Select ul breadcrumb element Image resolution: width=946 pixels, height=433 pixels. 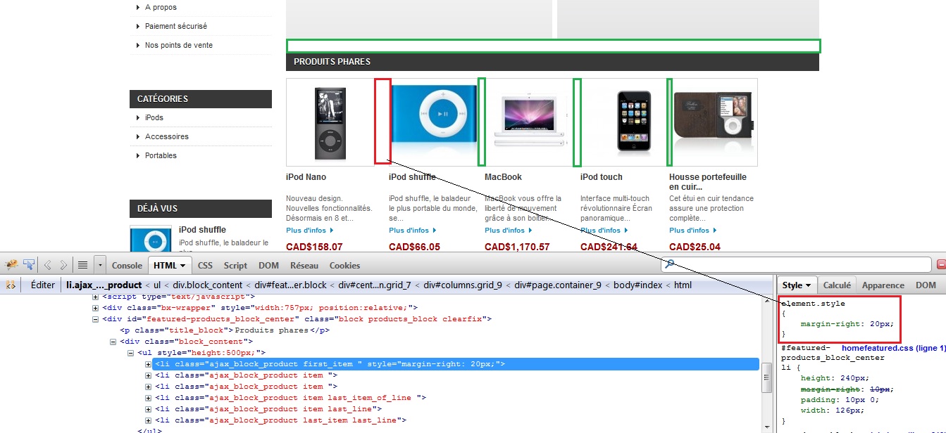tap(157, 285)
